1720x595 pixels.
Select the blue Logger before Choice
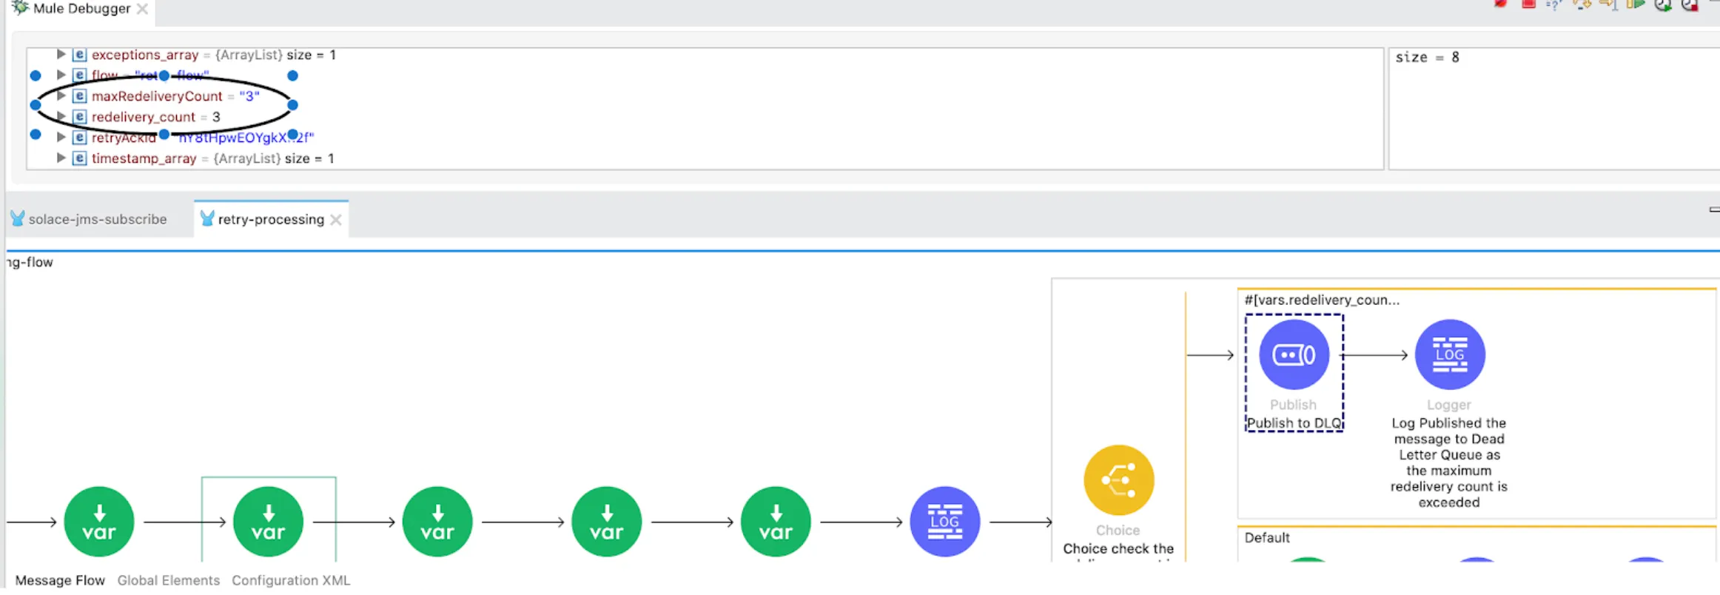tap(944, 522)
